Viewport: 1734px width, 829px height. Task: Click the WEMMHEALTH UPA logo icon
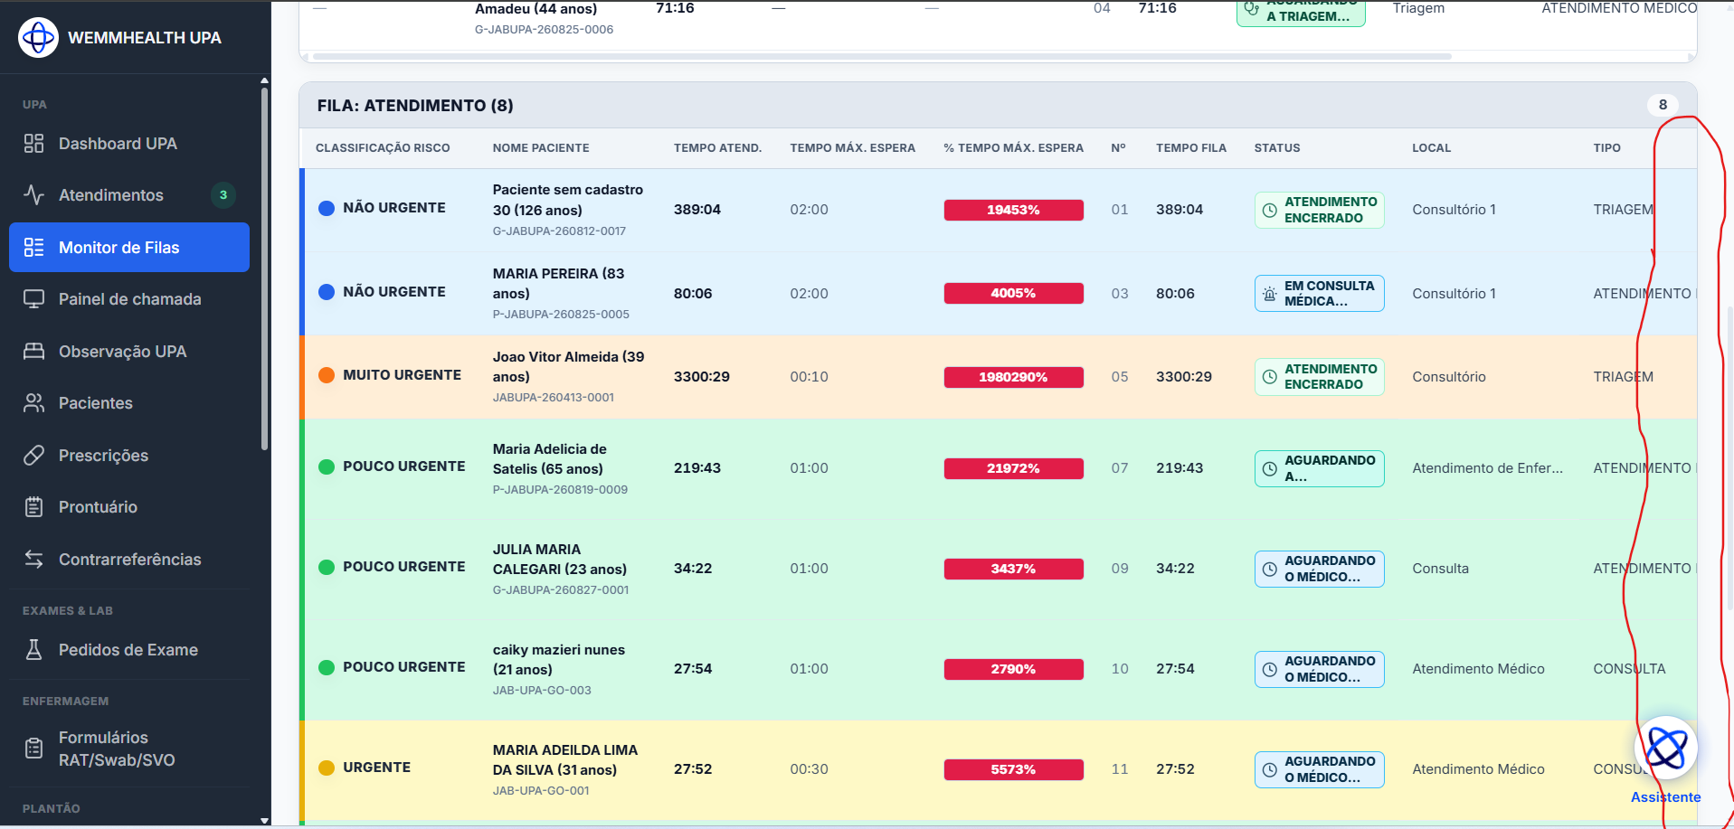tap(38, 37)
